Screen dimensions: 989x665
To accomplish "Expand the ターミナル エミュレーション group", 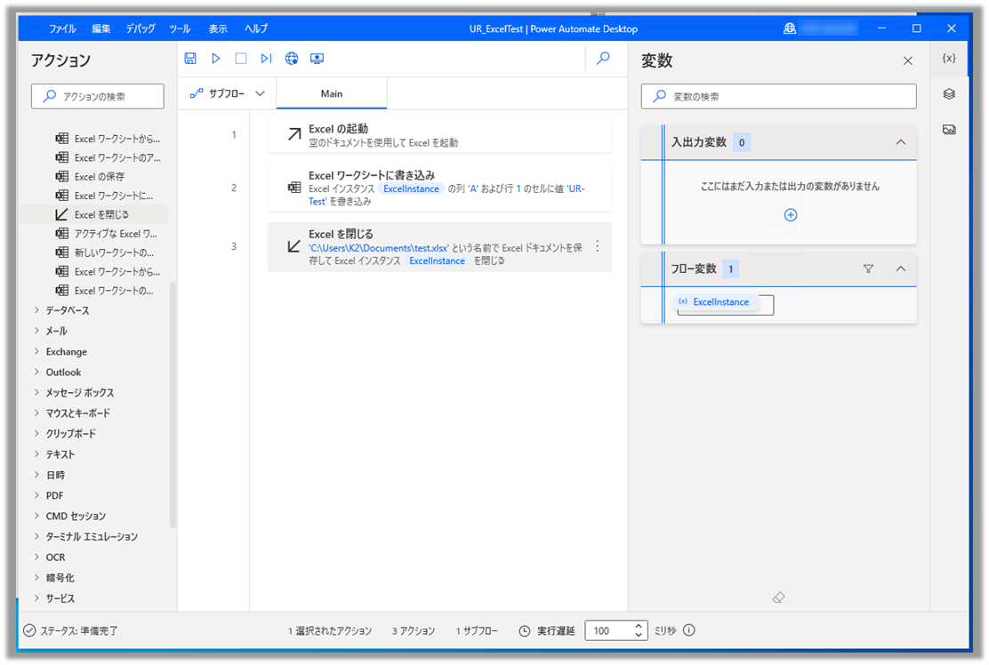I will [36, 536].
